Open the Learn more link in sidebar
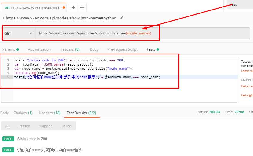Image resolution: width=253 pixels, height=156 pixels. (x=247, y=71)
